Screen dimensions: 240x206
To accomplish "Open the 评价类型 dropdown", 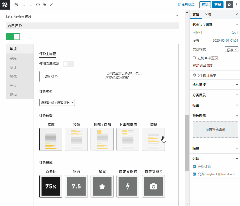I will tap(57, 102).
